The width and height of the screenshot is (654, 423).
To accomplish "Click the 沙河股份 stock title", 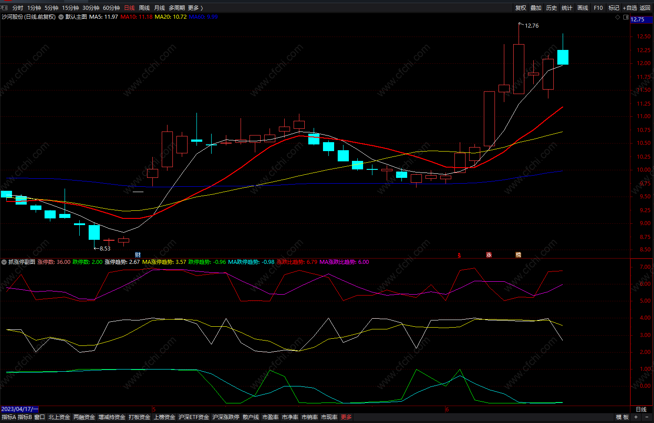I will [12, 17].
